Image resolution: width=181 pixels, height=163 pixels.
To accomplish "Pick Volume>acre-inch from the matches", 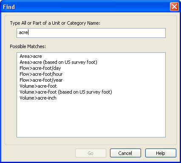I will click(x=38, y=98).
